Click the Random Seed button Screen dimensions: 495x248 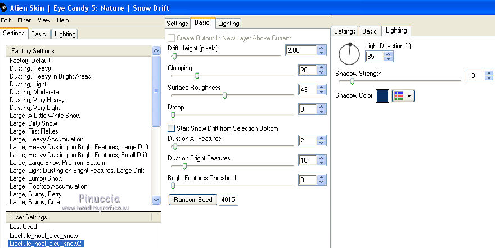193,200
